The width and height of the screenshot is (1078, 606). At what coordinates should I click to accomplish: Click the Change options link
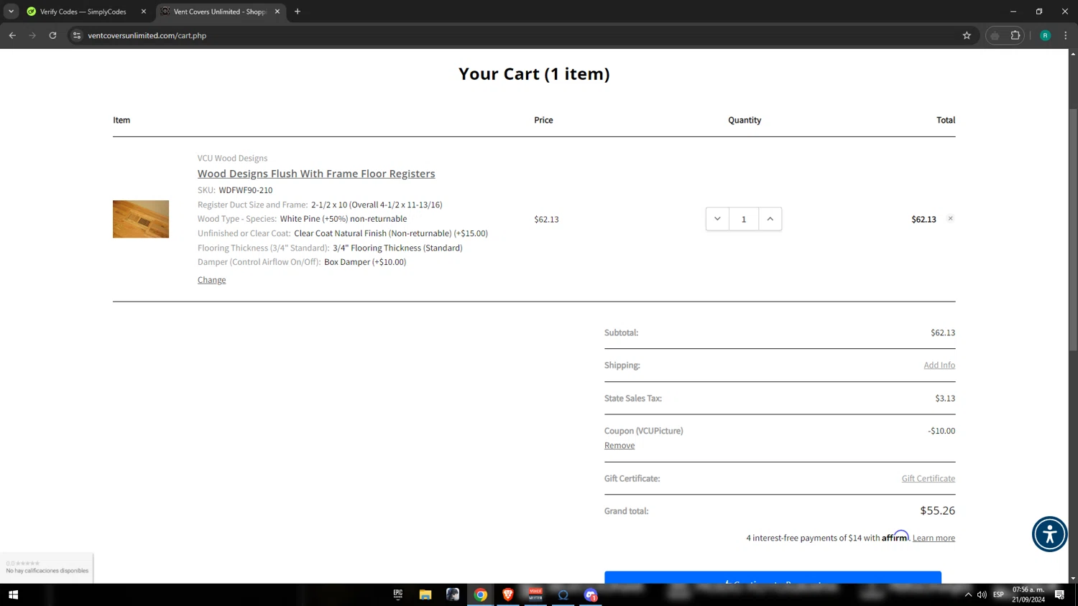point(211,280)
